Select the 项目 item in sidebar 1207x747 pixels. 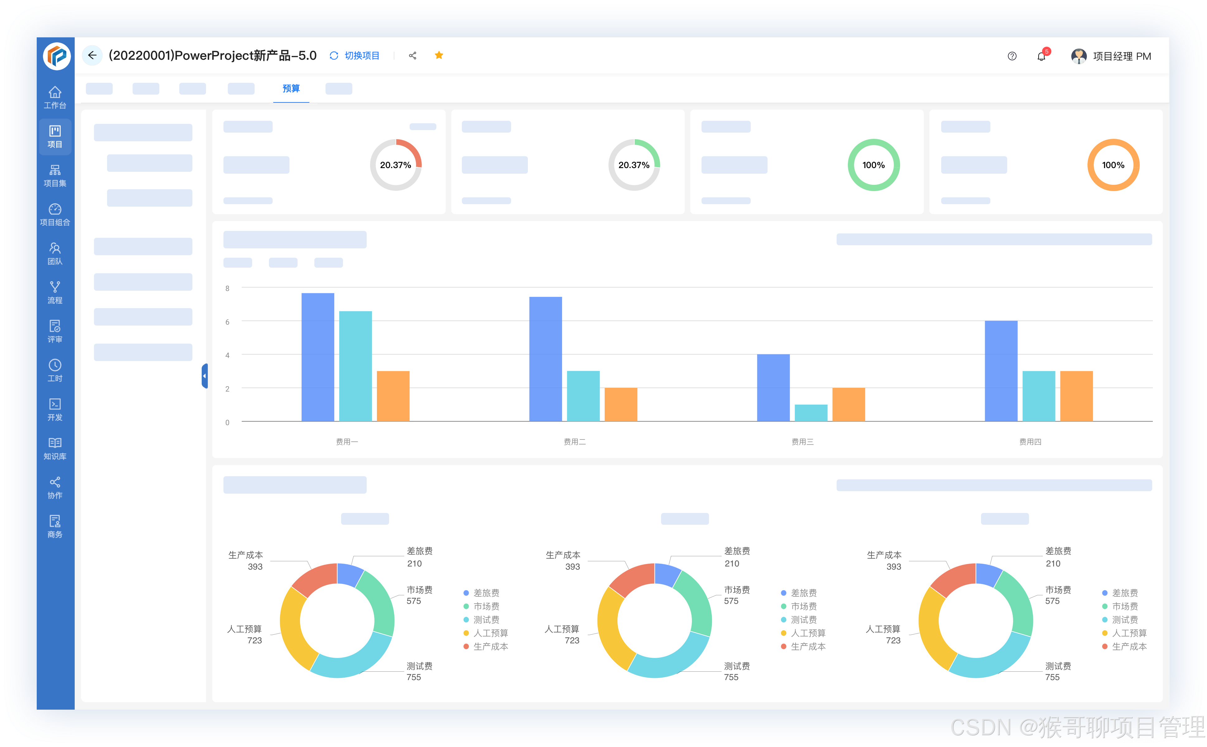55,136
